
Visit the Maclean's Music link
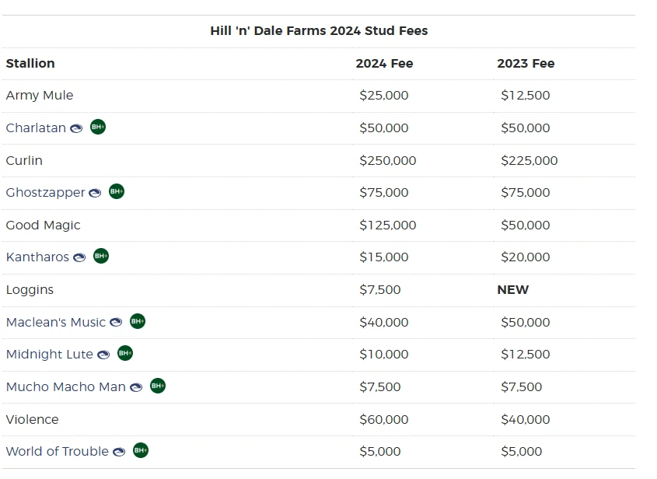(x=56, y=322)
